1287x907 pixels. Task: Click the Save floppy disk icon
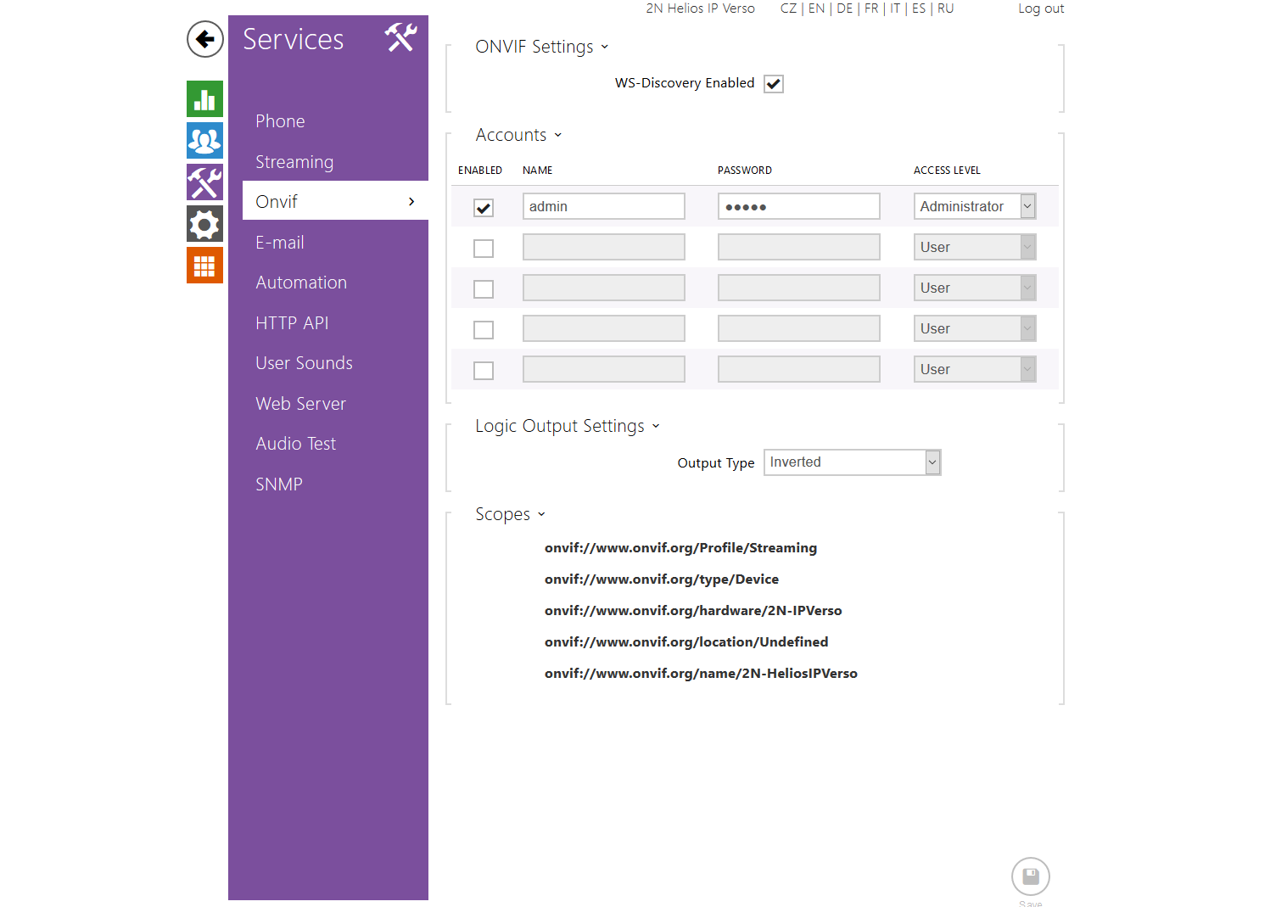point(1030,876)
